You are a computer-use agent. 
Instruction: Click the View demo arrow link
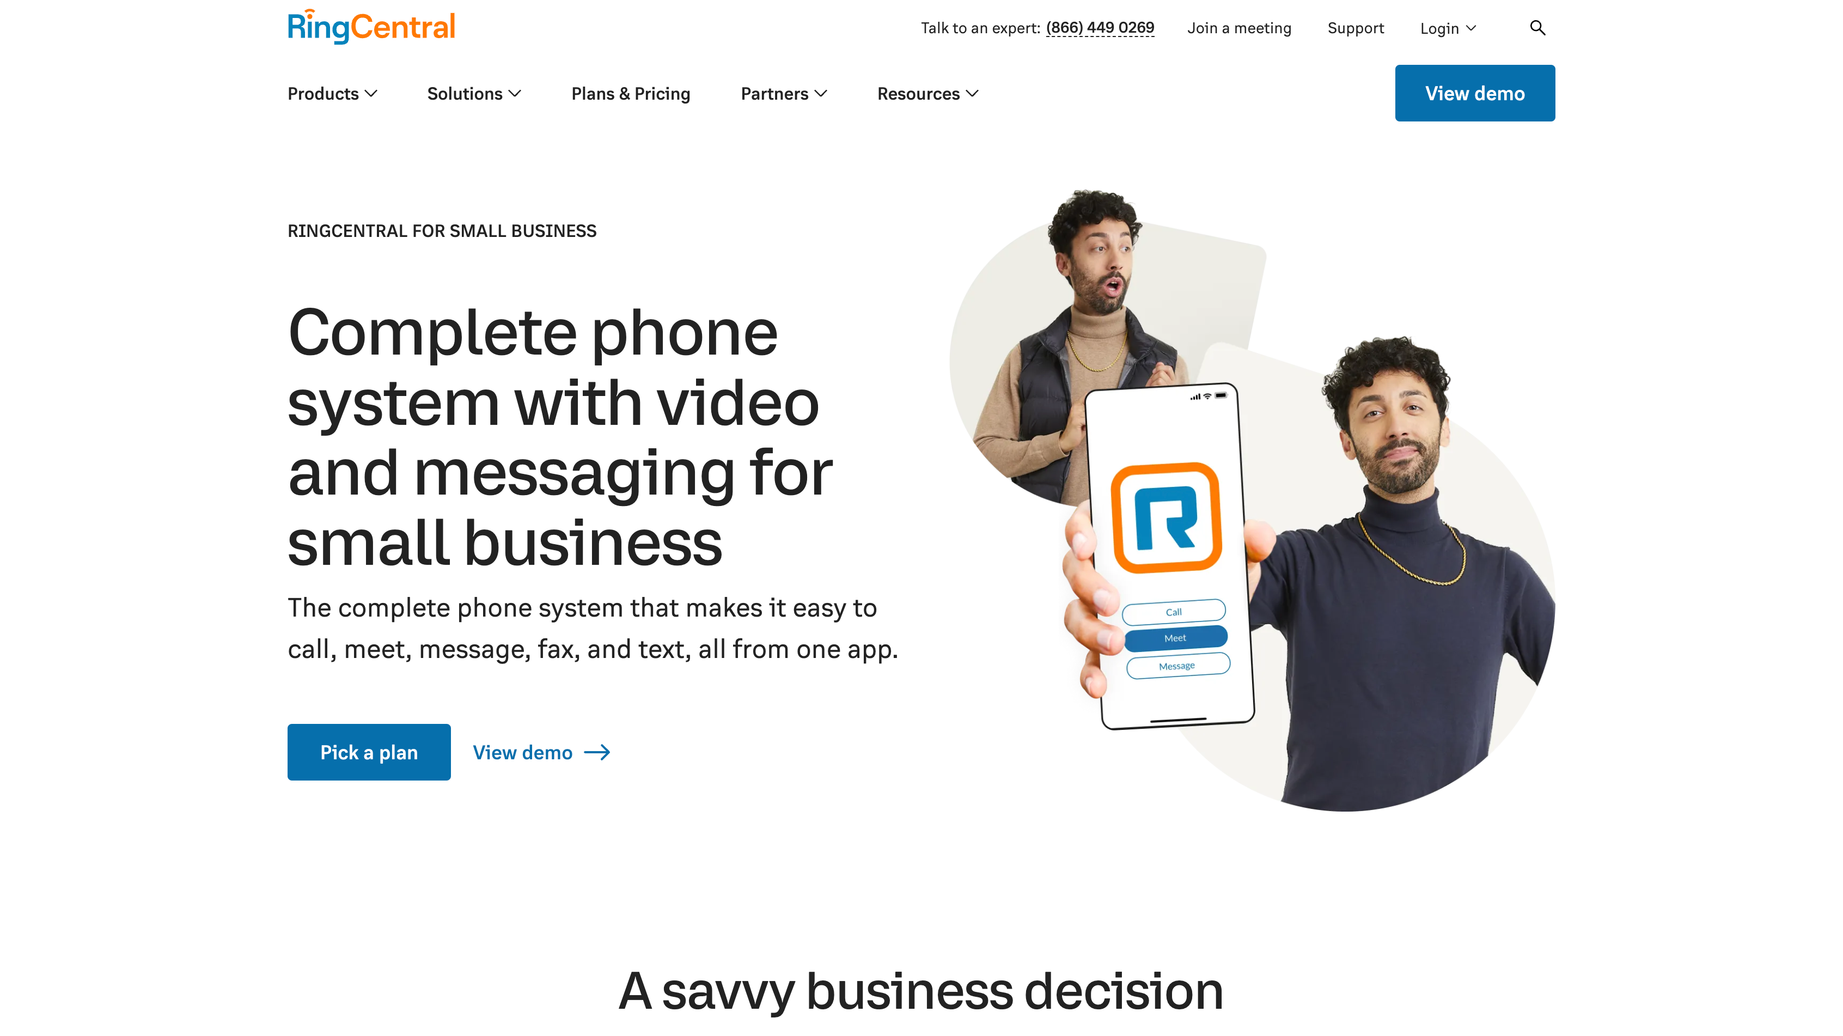pos(540,752)
